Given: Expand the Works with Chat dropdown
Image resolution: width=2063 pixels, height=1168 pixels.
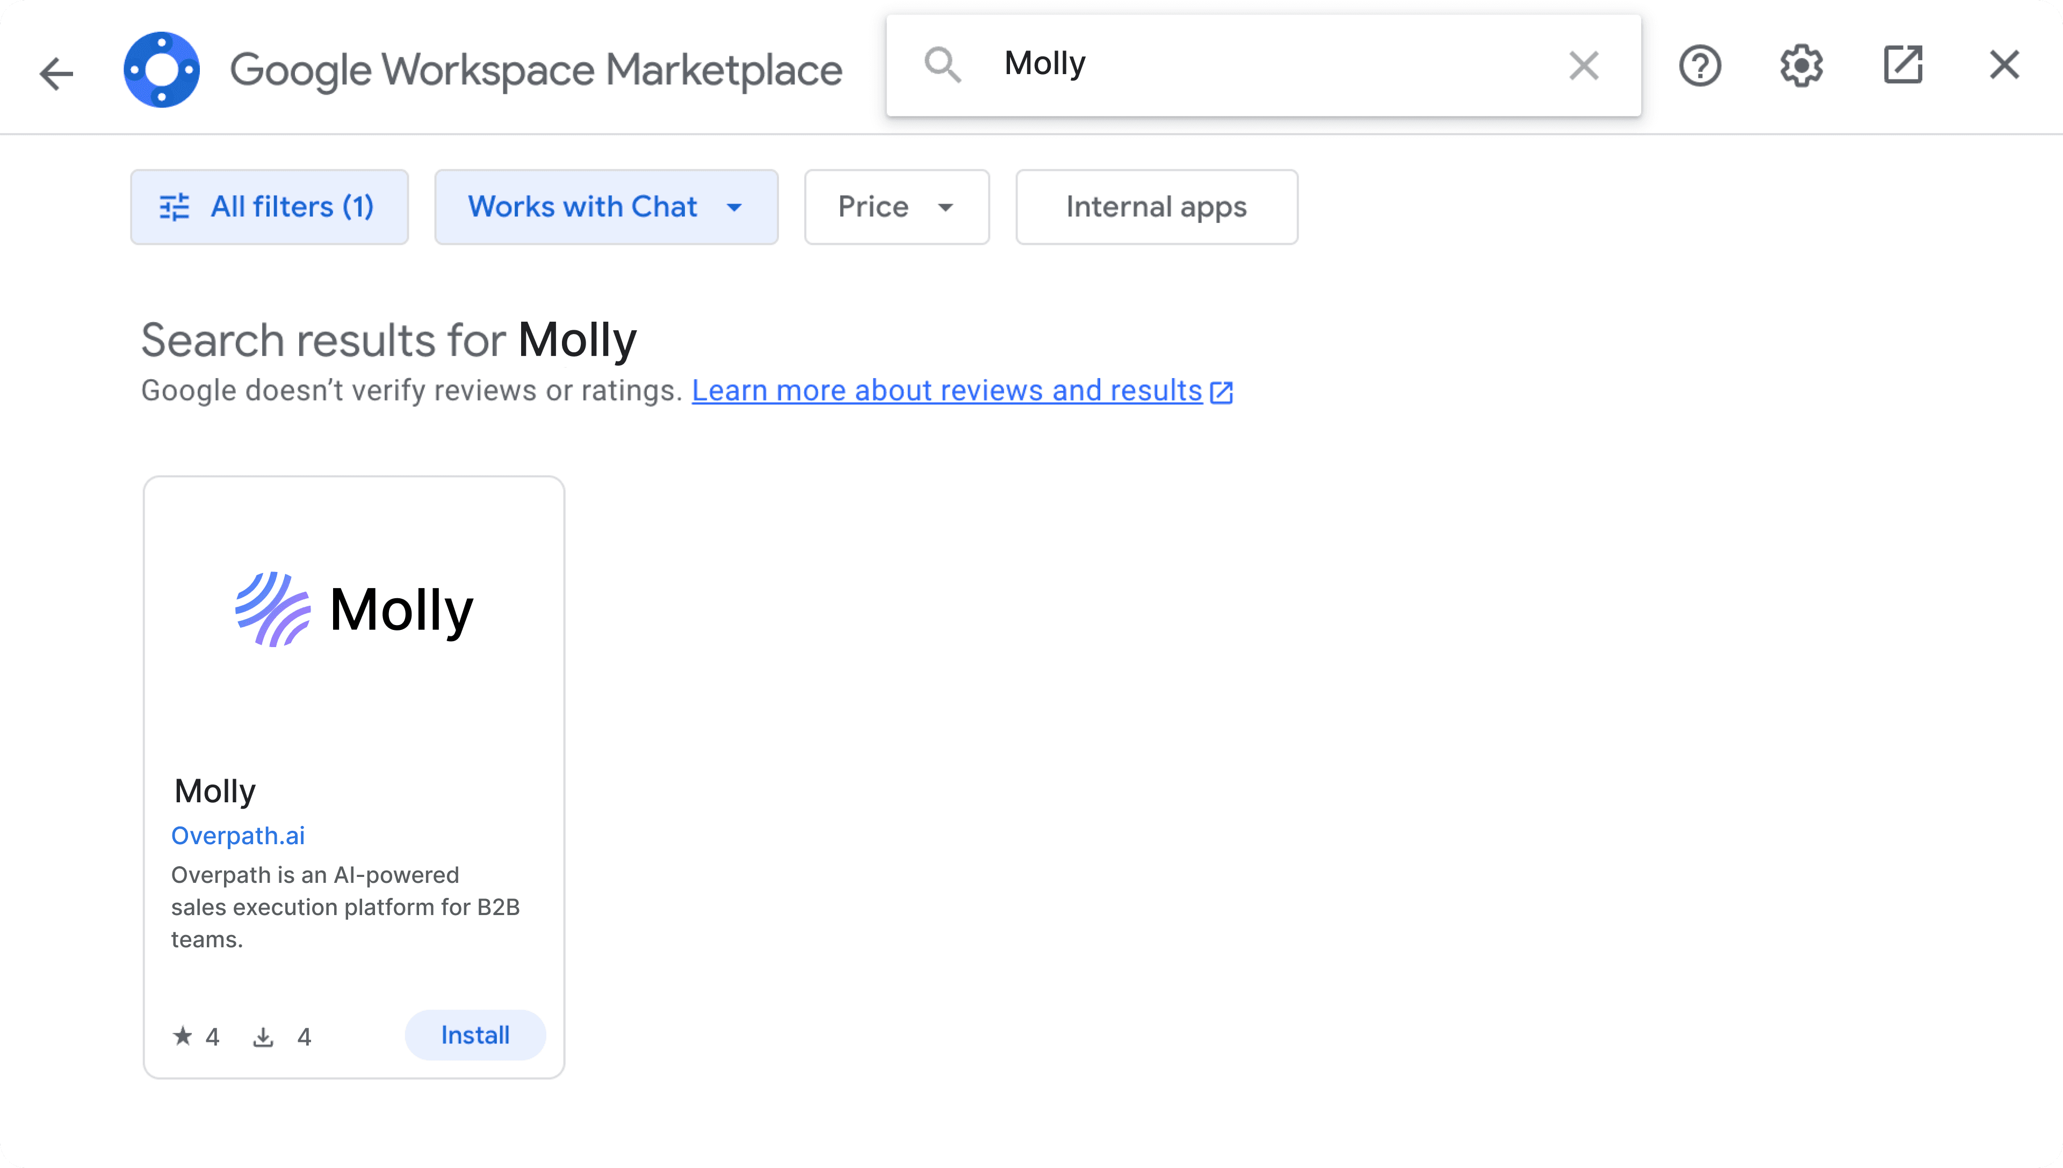Looking at the screenshot, I should coord(606,207).
